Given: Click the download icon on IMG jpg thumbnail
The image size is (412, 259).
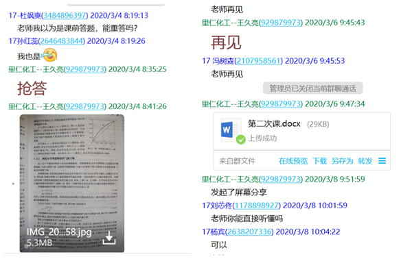Looking at the screenshot, I should [109, 238].
